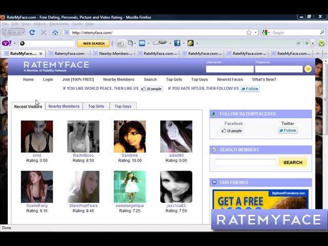
Task: Click the RATEMYFACE site logo
Action: click(56, 67)
